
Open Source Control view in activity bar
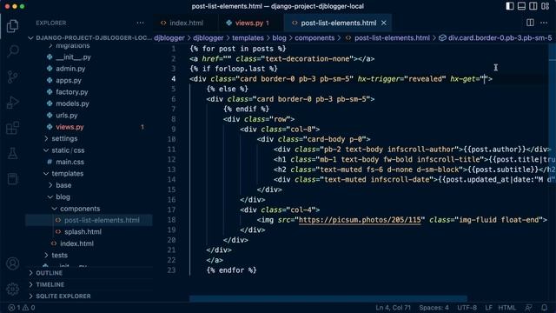(12, 77)
